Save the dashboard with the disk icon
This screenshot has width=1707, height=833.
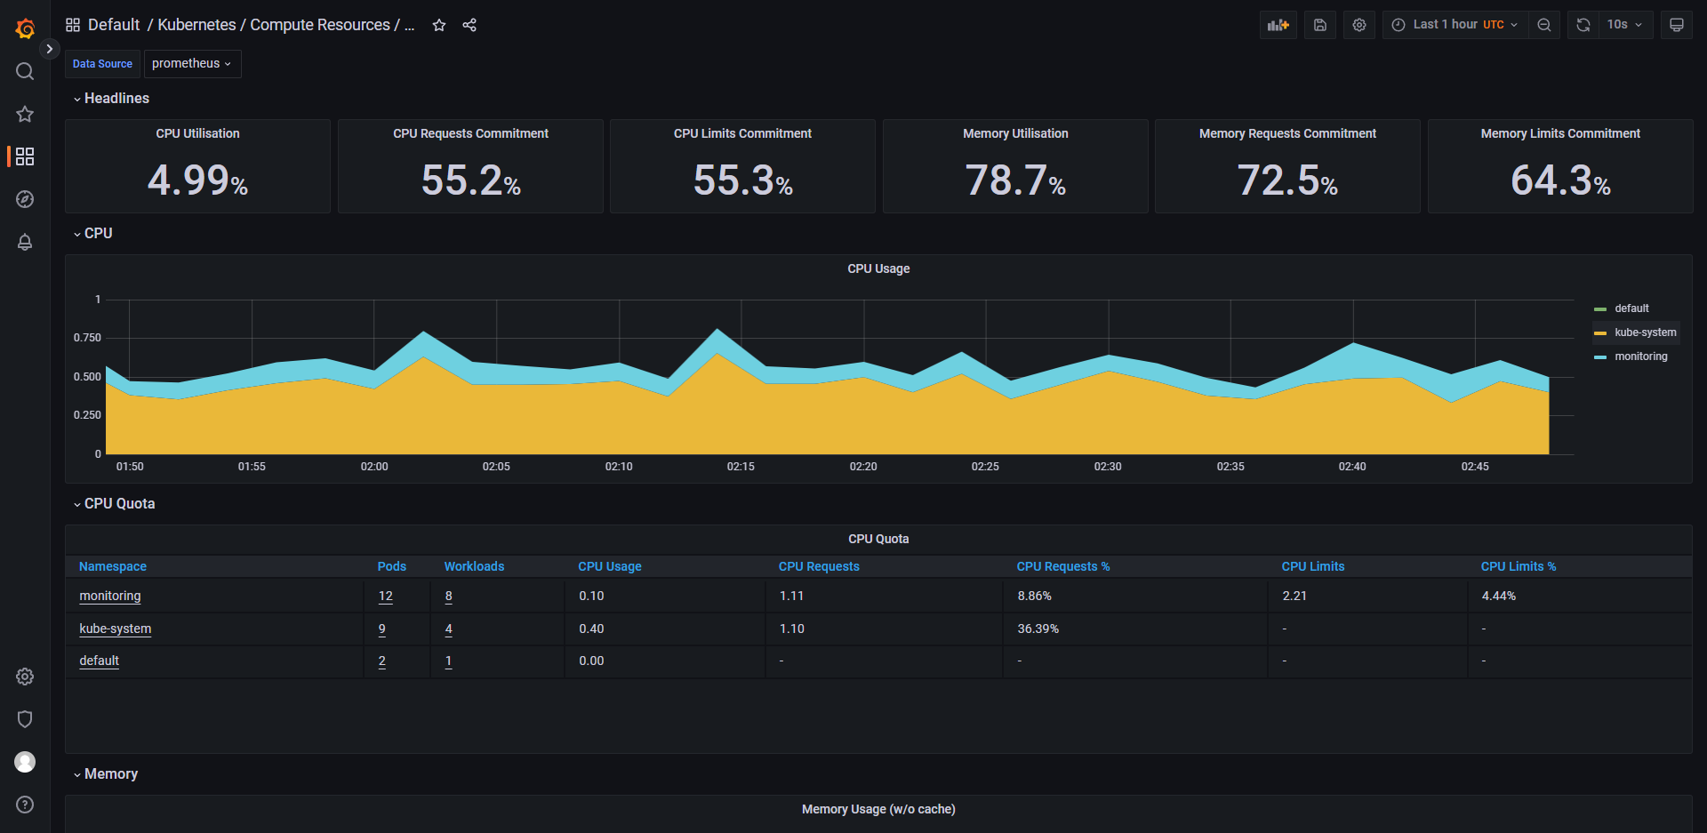[1320, 25]
